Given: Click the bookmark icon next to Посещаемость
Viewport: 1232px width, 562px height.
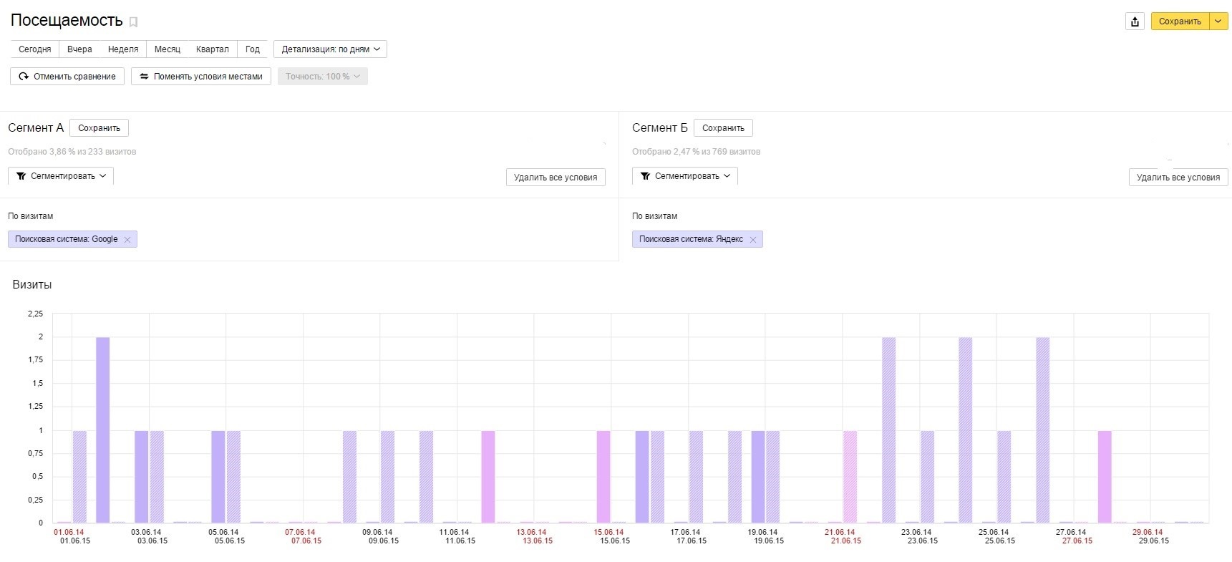Looking at the screenshot, I should [133, 22].
